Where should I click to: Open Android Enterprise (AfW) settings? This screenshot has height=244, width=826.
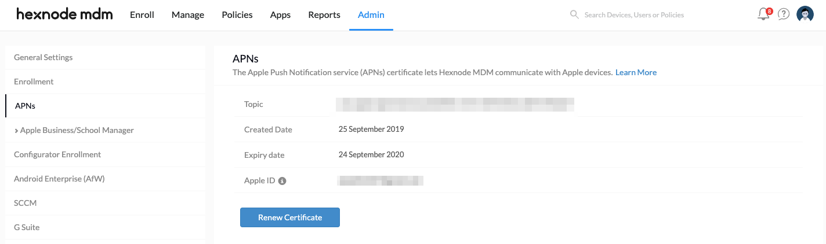pos(105,179)
